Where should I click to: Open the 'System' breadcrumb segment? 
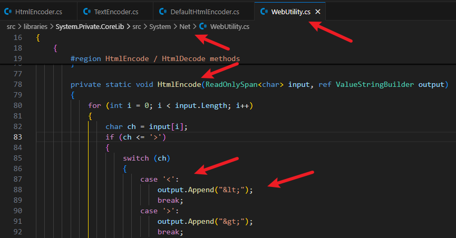click(160, 27)
